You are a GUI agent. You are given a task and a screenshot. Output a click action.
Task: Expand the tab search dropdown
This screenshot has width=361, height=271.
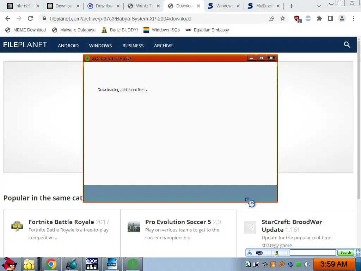tap(319, 6)
